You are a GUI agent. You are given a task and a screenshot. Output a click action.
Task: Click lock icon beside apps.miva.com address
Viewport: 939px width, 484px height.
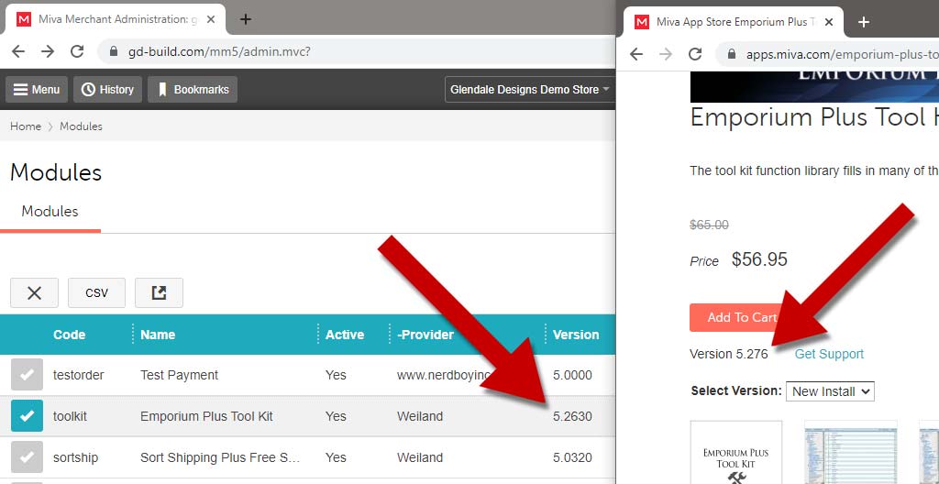[x=732, y=54]
